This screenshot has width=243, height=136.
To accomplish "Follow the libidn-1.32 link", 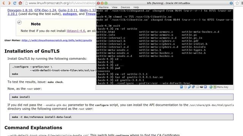I will pos(88,10).
